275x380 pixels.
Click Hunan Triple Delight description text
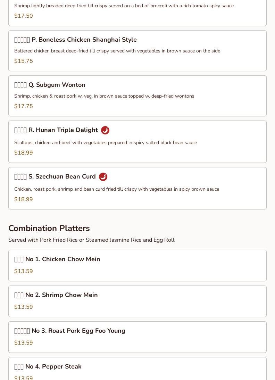105,143
